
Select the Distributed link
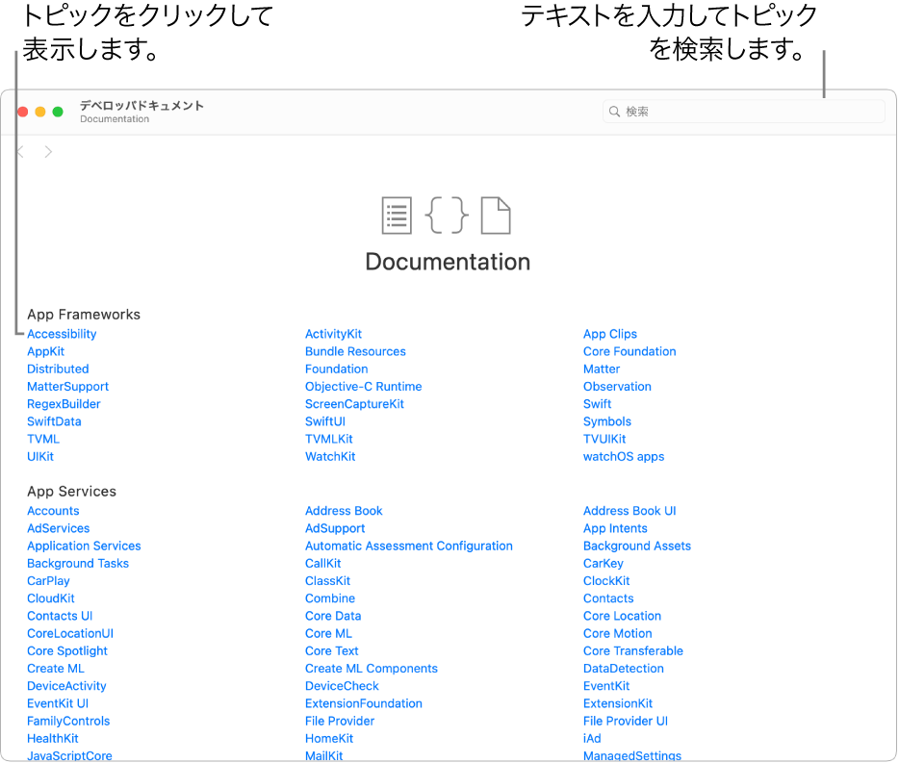click(58, 369)
